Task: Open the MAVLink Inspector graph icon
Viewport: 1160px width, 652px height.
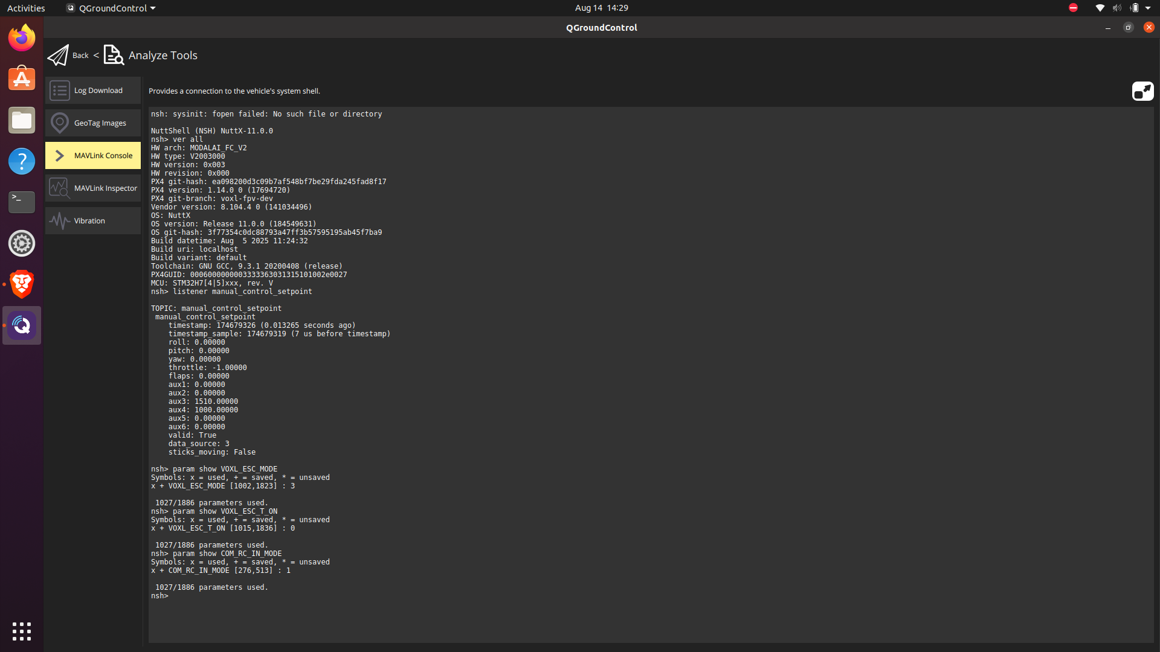Action: pyautogui.click(x=60, y=188)
